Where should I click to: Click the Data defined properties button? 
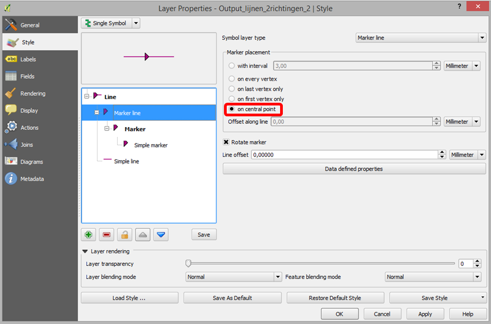[x=354, y=169]
